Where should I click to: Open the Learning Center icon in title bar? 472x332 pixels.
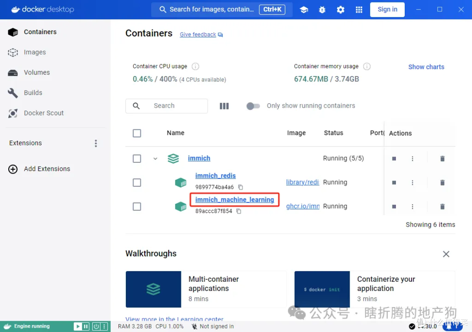pyautogui.click(x=304, y=9)
